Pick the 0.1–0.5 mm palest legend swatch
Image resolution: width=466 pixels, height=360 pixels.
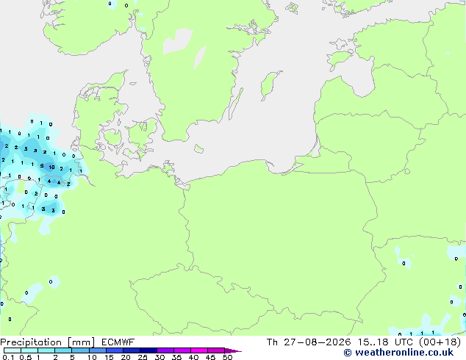[x=12, y=350]
